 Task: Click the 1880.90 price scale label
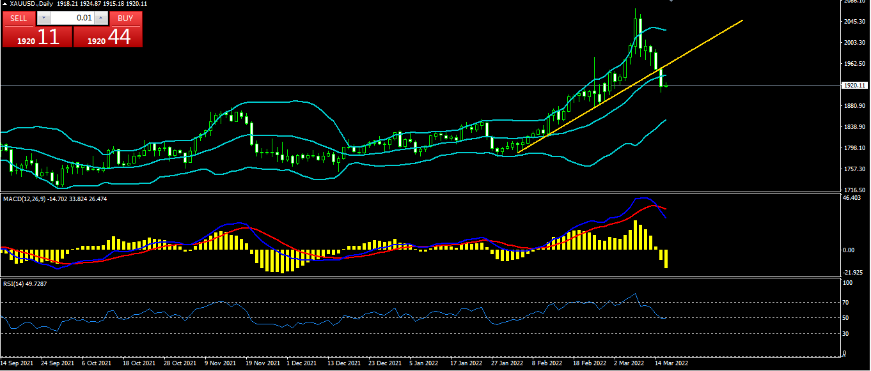(x=855, y=106)
